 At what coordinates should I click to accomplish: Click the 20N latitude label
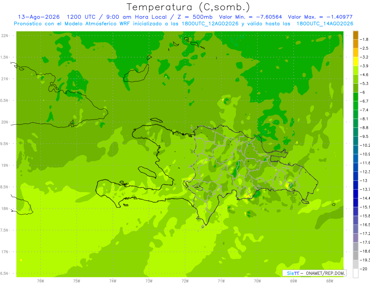pos(5,122)
